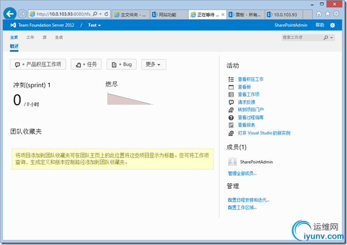Viewport: 347px width, 245px height.
Task: Switch to the 网站功能 browser tab
Action: click(x=169, y=14)
